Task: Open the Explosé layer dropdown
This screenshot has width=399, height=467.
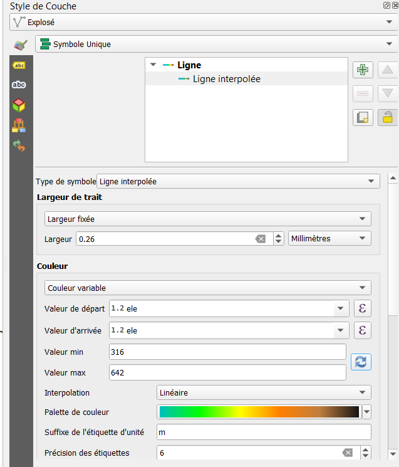Action: click(x=204, y=23)
